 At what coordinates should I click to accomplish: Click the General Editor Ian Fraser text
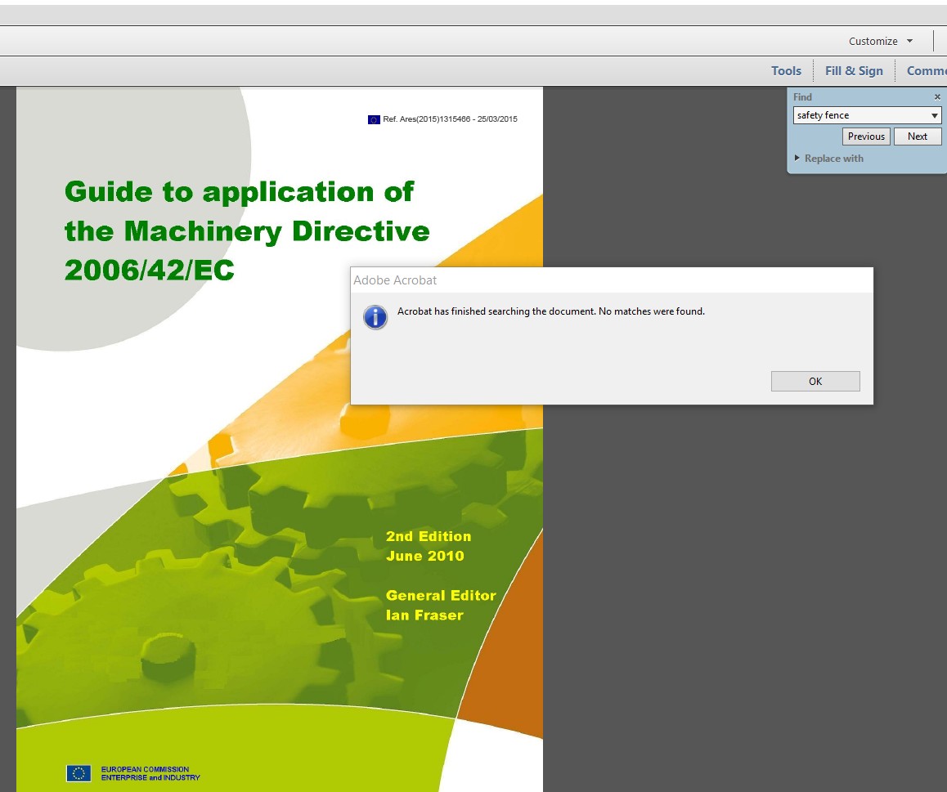click(x=440, y=605)
